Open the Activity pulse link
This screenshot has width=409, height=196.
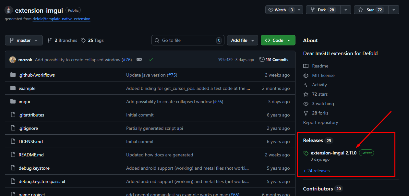point(319,85)
